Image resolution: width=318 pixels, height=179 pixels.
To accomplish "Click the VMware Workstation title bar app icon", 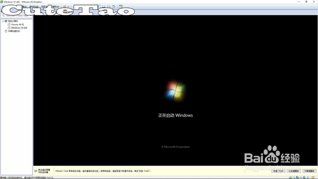I will click(x=2, y=2).
